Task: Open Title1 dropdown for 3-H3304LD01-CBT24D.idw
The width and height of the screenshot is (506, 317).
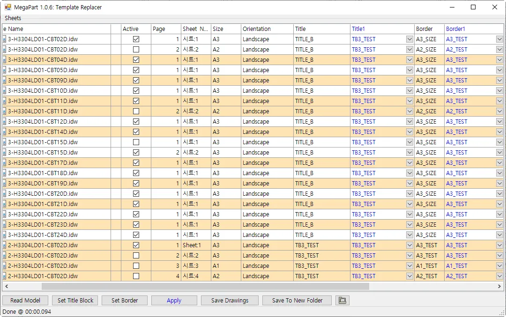Action: 409,235
